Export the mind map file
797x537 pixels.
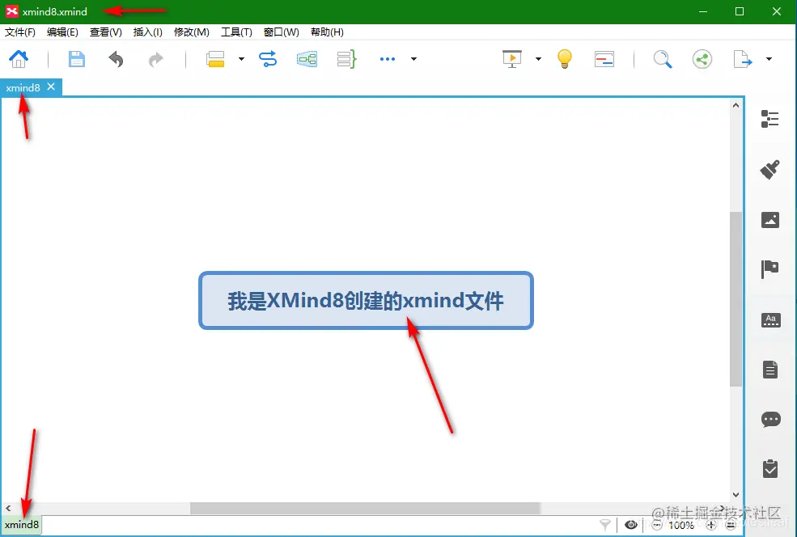coord(742,59)
